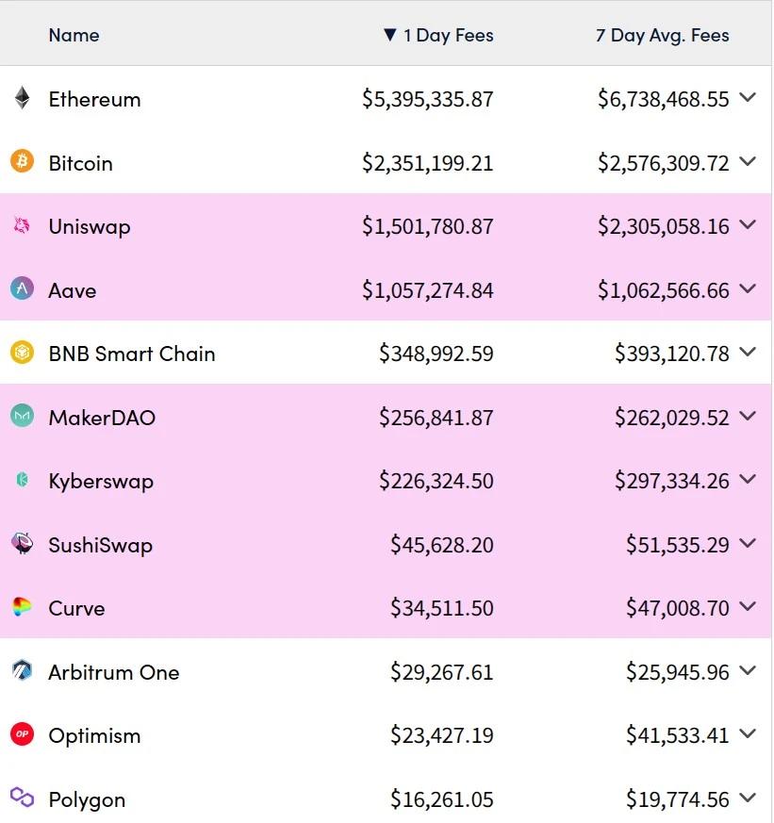Screen dimensions: 774x823
Task: Expand the Polygon row details
Action: 749,799
